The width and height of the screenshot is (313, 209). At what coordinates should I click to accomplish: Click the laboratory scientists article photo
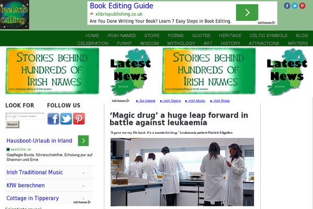tap(182, 172)
